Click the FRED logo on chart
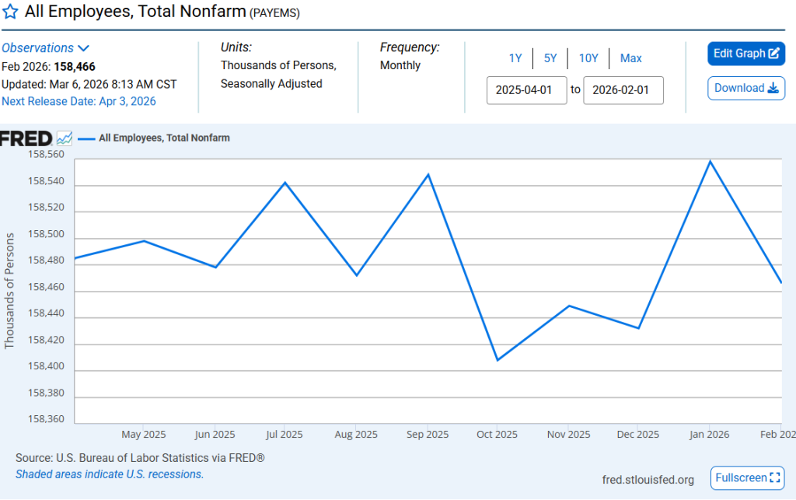The height and width of the screenshot is (500, 796). pyautogui.click(x=26, y=138)
